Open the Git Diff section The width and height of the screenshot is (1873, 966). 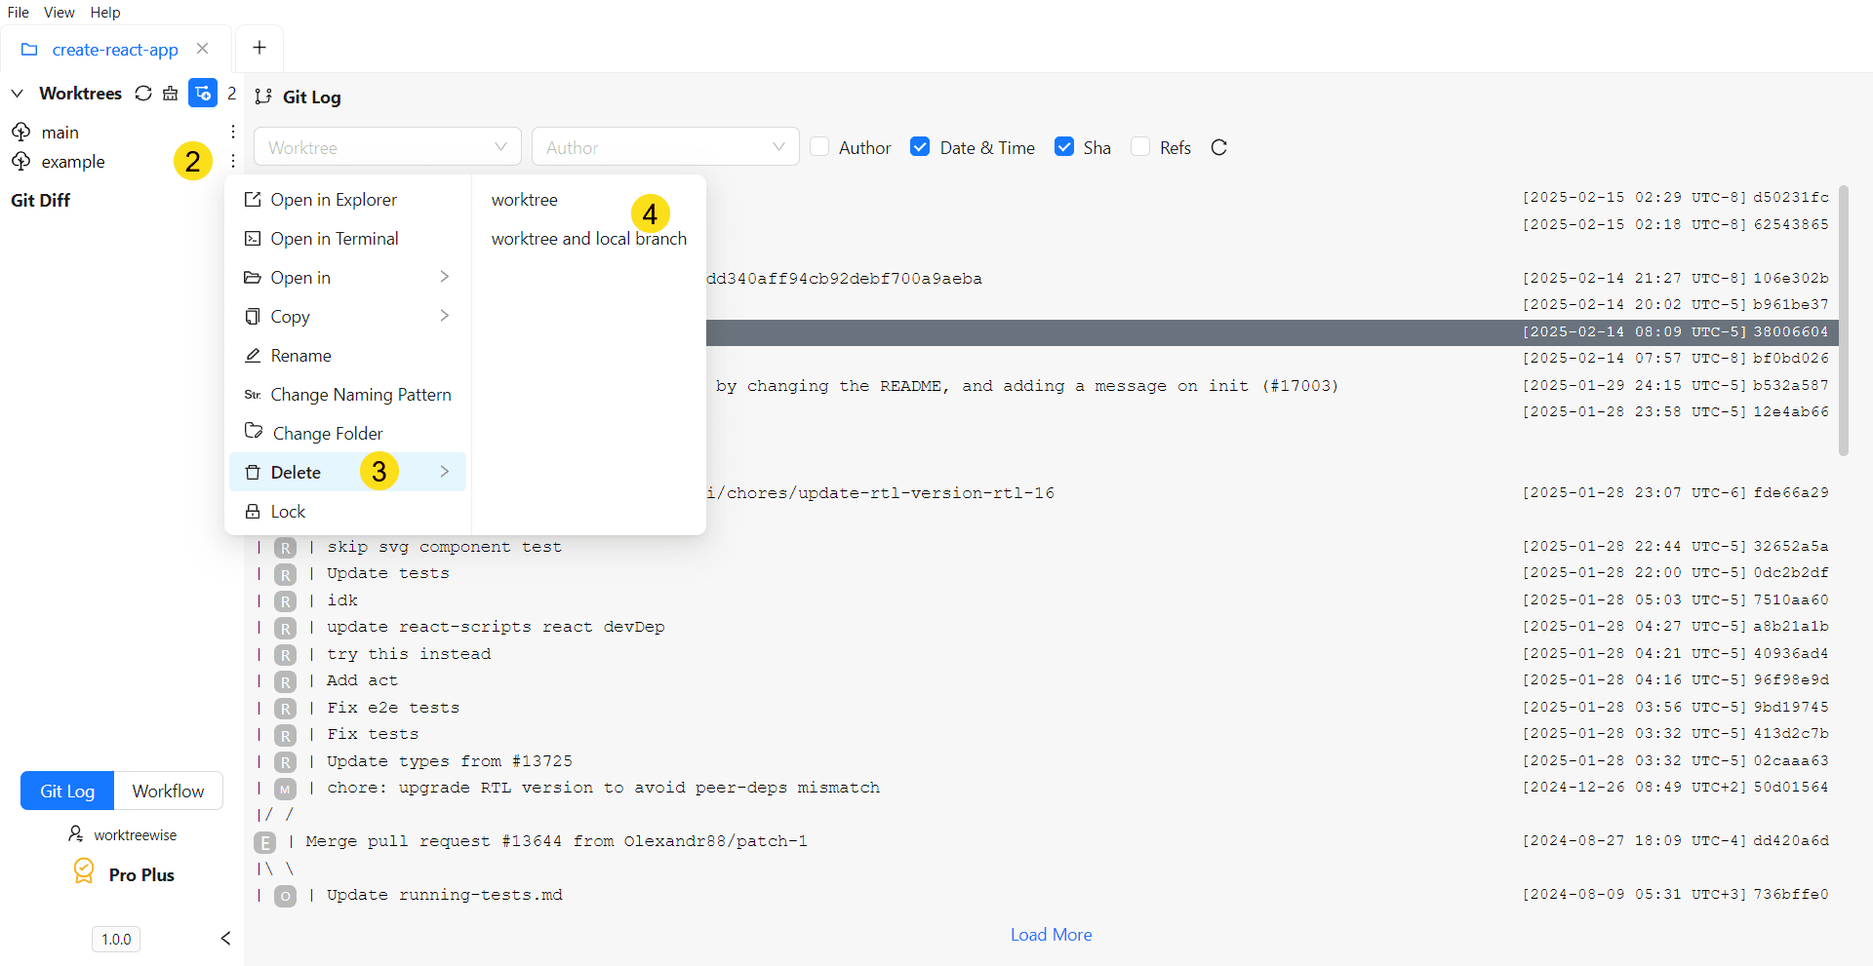41,200
